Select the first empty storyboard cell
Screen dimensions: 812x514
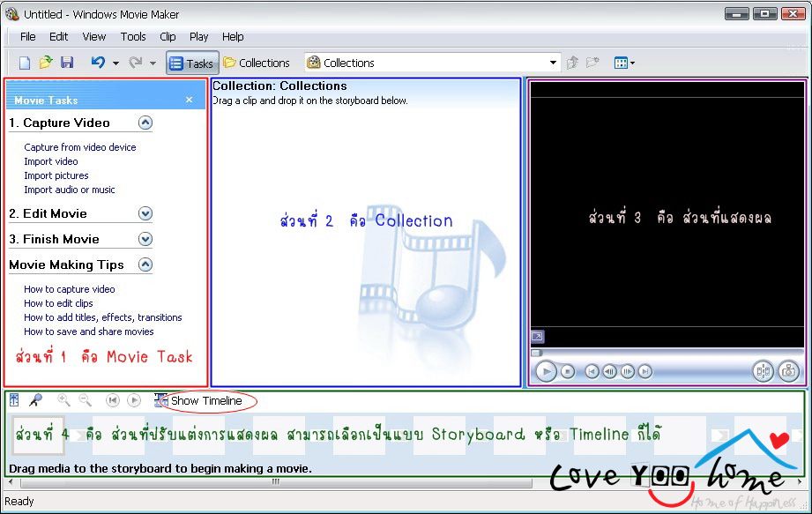(38, 435)
